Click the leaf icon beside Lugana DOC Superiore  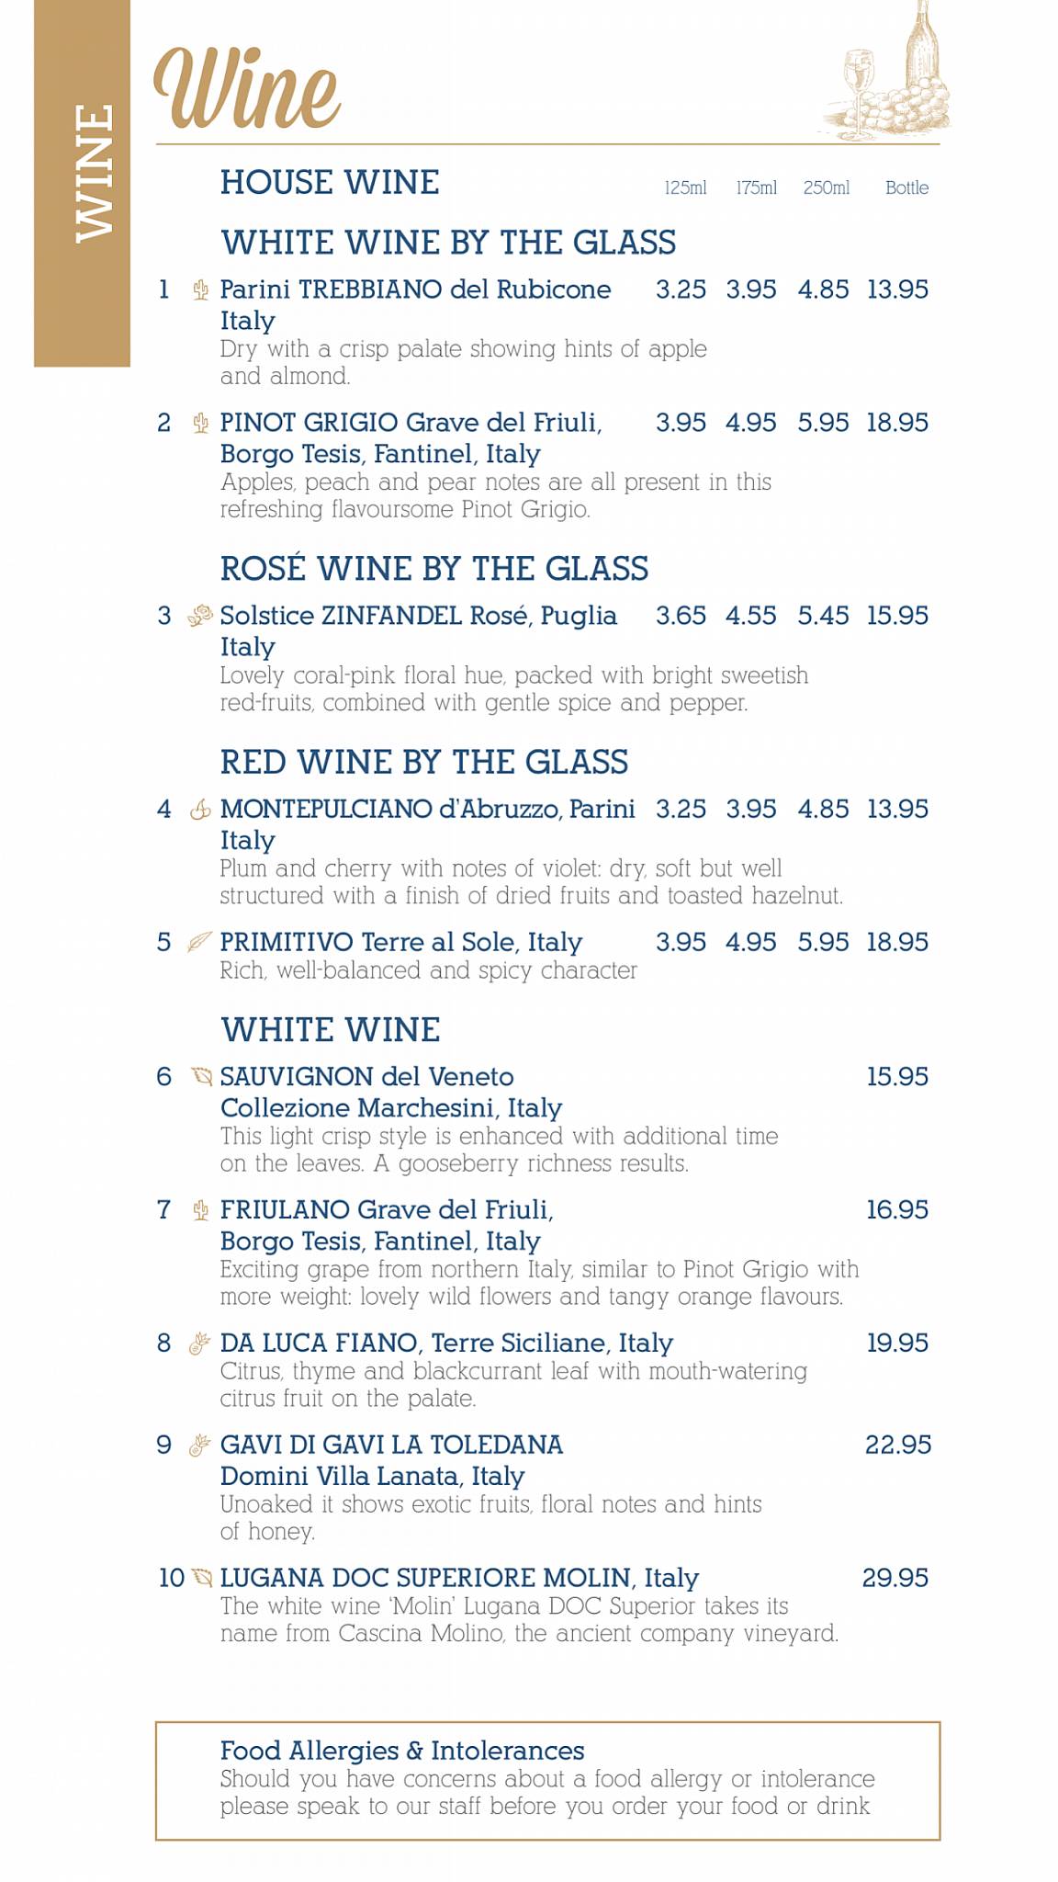(x=201, y=1578)
